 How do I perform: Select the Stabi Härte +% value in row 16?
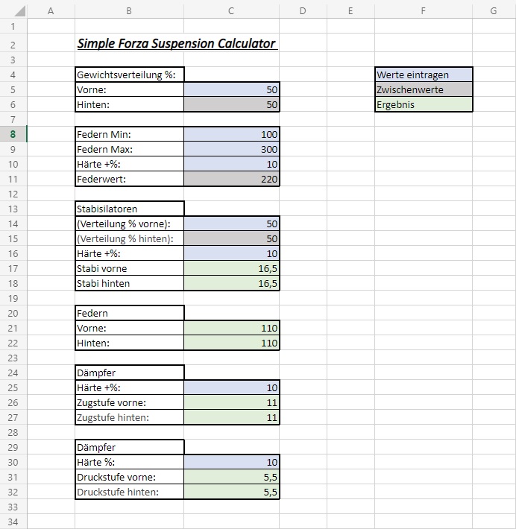[232, 253]
